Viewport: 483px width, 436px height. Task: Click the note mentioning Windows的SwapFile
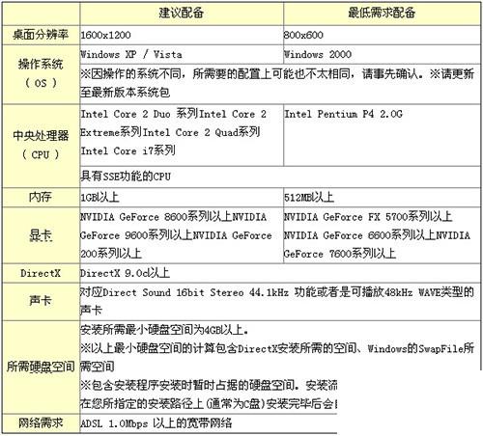[x=277, y=357]
